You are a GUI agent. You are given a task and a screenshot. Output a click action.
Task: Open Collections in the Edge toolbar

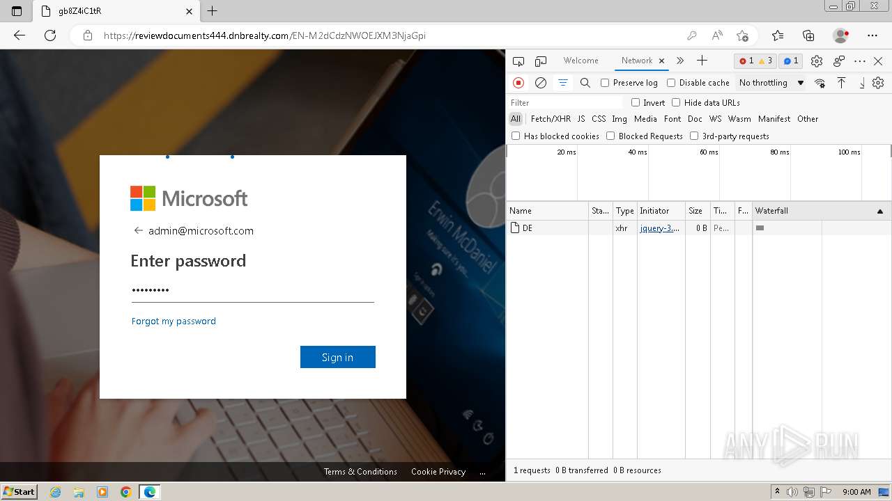tap(808, 35)
